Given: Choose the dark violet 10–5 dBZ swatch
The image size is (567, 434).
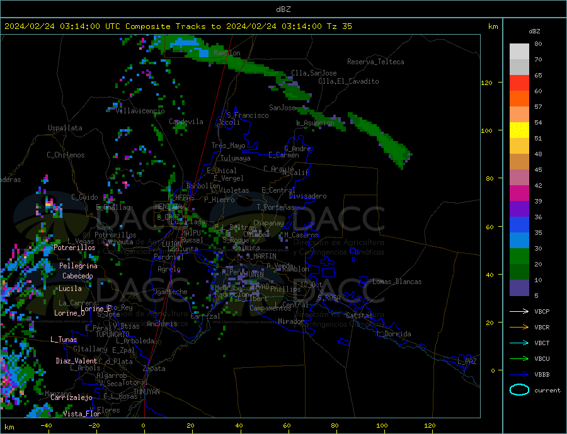Looking at the screenshot, I should click(519, 288).
